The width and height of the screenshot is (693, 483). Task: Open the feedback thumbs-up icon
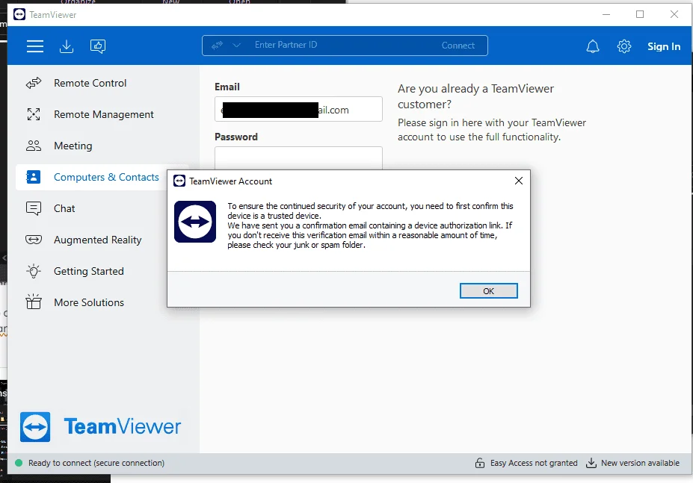click(98, 46)
